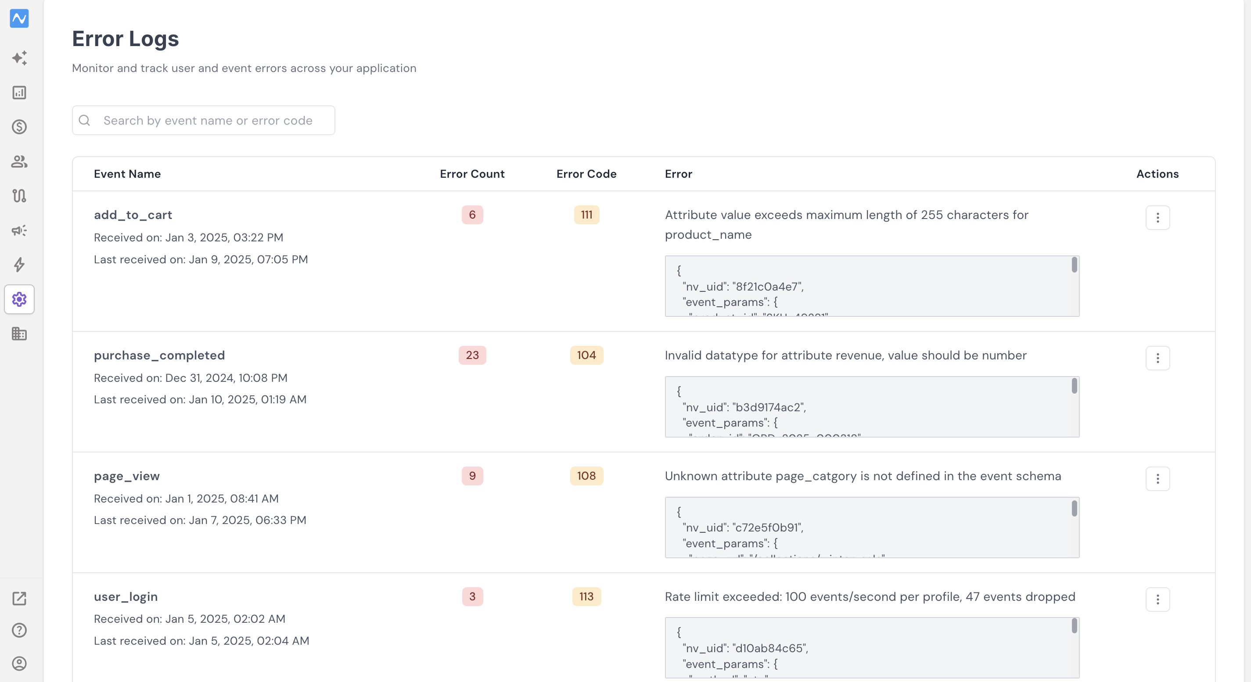Select the purchase_completed event name

click(x=159, y=355)
